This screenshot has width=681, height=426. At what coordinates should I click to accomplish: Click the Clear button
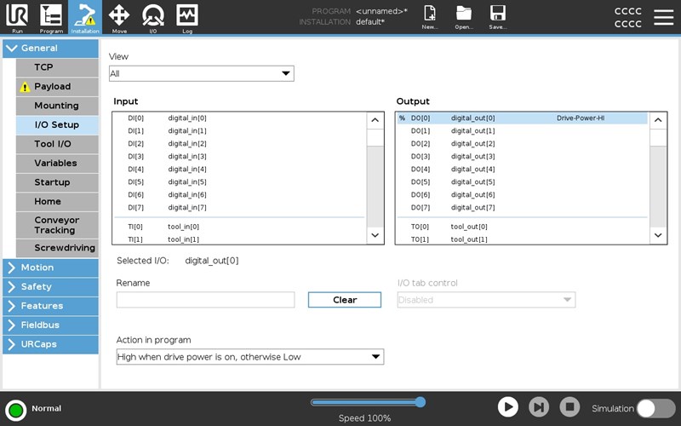345,300
